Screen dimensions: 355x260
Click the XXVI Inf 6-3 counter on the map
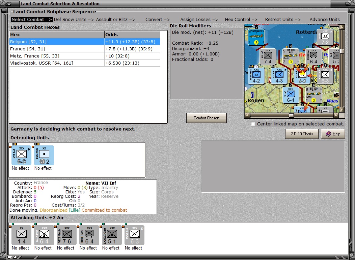pyautogui.click(x=325, y=76)
